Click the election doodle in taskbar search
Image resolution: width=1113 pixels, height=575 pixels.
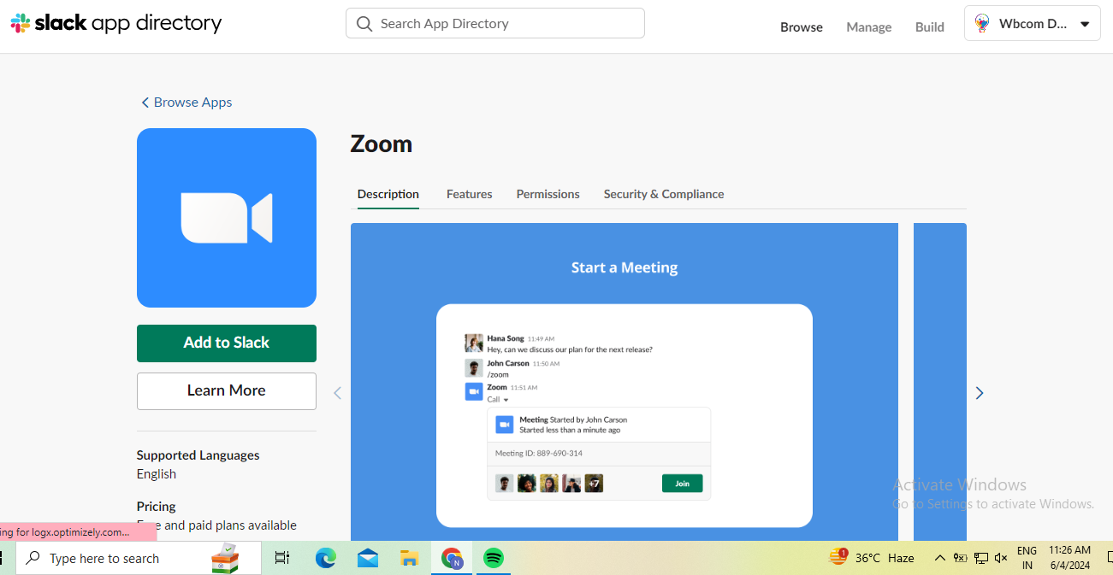tap(225, 558)
